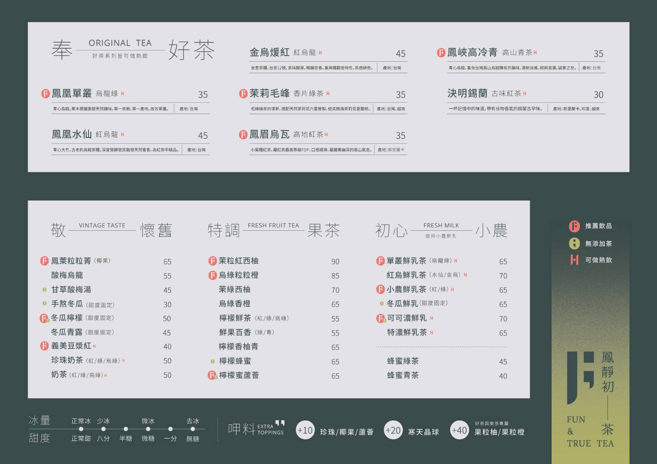Open the VINTAGE TASTE section heading
This screenshot has height=464, width=657.
pyautogui.click(x=102, y=226)
